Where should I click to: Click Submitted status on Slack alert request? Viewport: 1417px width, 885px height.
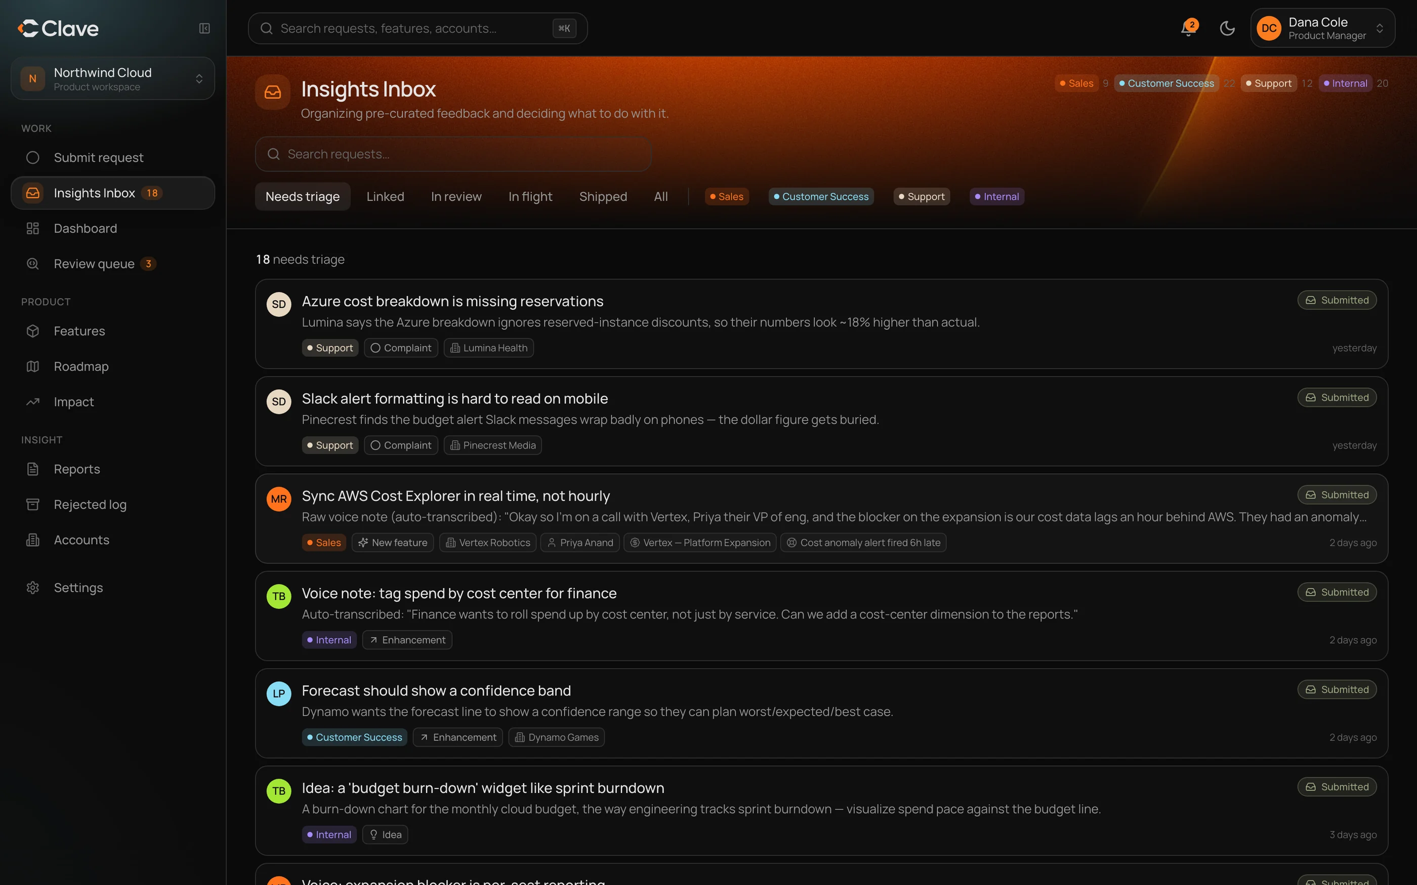[1337, 397]
